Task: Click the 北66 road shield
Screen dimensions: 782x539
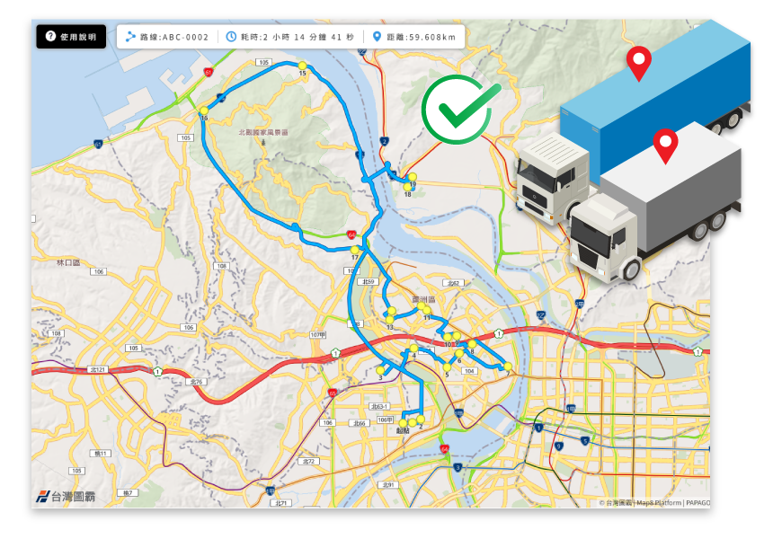Action: coord(359,423)
